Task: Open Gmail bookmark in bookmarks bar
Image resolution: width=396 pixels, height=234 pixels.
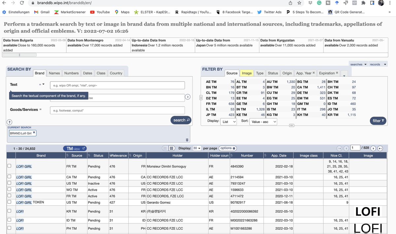Action: (x=42, y=12)
